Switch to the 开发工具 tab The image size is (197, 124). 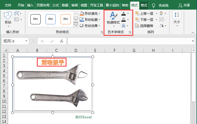tap(97, 5)
